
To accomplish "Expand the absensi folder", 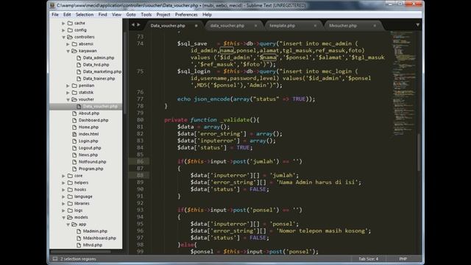I will pyautogui.click(x=68, y=44).
